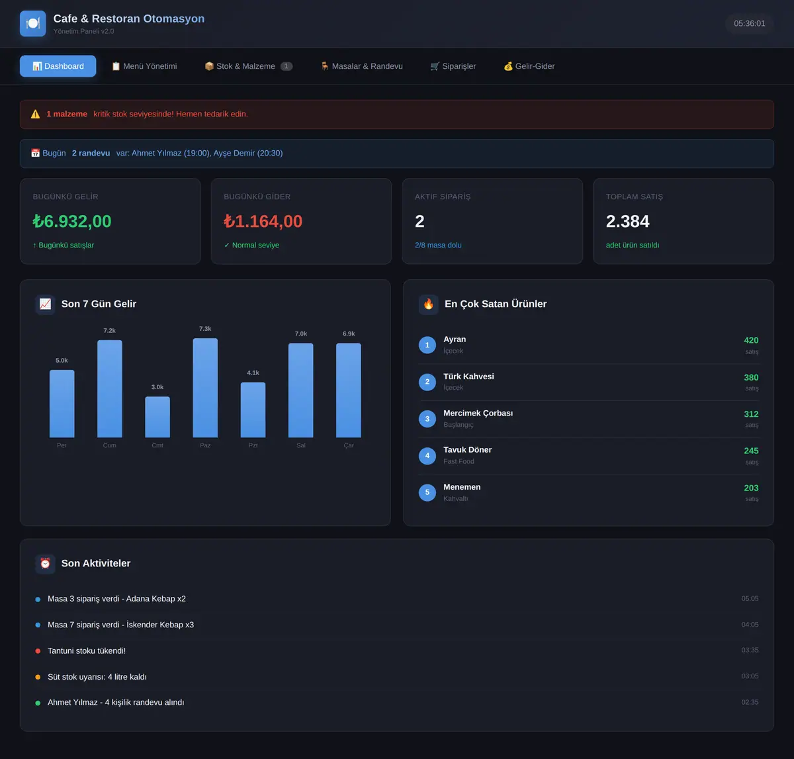
Task: Click the orange dot beside Süt stok uyarısı
Action: coord(38,677)
